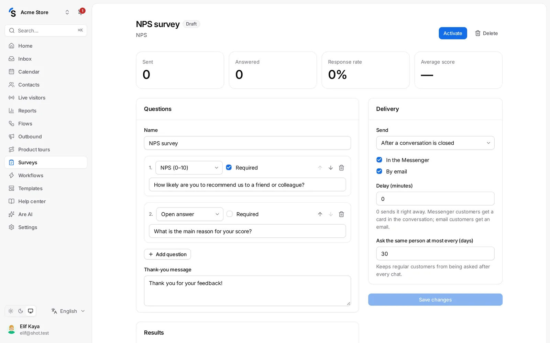Click the Acme Store logo icon
The image size is (550, 343).
[12, 12]
